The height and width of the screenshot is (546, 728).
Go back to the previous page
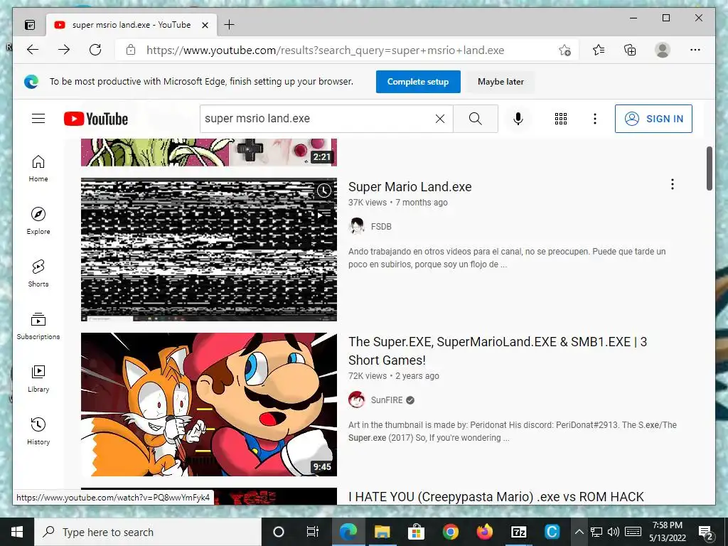[33, 50]
